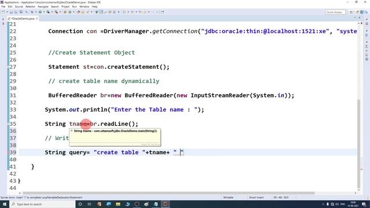This screenshot has height=208, width=370.
Task: Open the Project menu
Action: coord(65,6)
